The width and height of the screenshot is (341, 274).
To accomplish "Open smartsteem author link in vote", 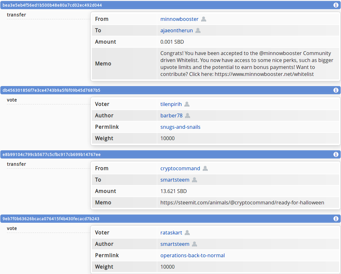I will [175, 244].
